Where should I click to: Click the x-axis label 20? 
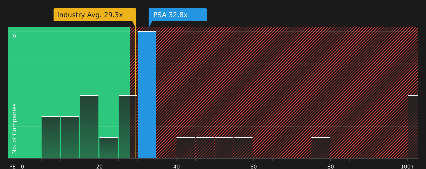99,167
